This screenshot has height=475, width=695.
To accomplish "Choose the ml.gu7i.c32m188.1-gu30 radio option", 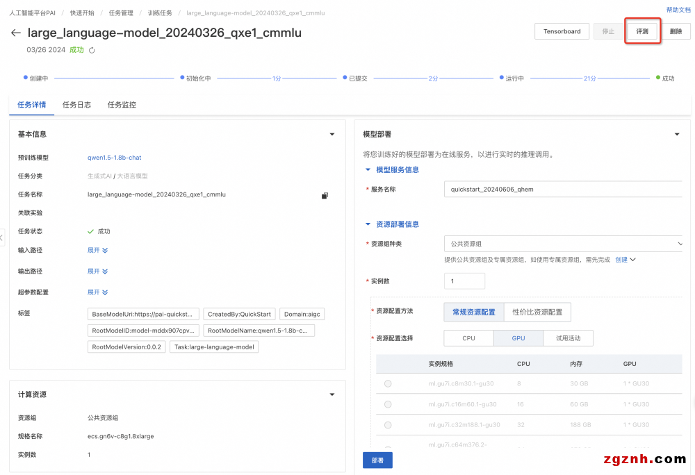I will [x=388, y=425].
